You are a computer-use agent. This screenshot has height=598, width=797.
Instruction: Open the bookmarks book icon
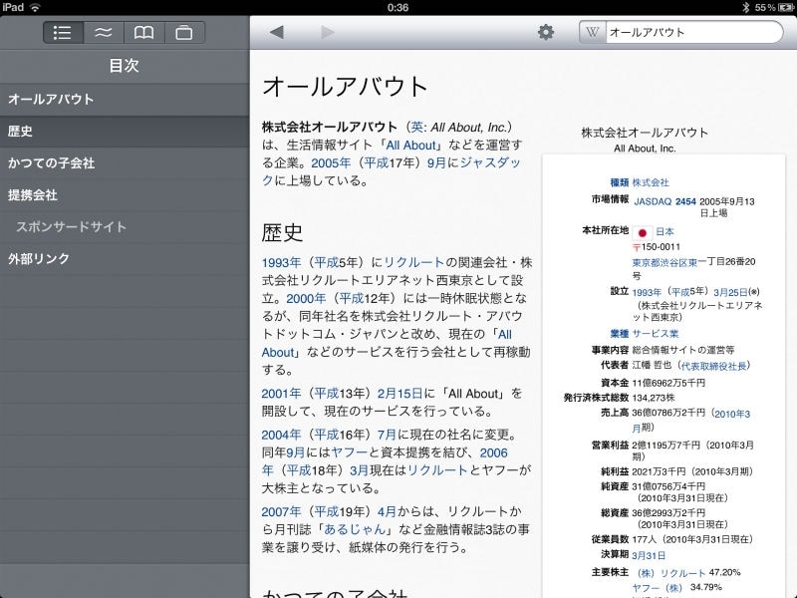(142, 33)
